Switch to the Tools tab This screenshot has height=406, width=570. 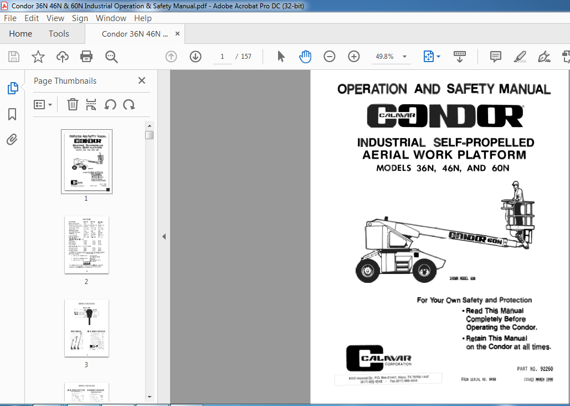coord(59,34)
